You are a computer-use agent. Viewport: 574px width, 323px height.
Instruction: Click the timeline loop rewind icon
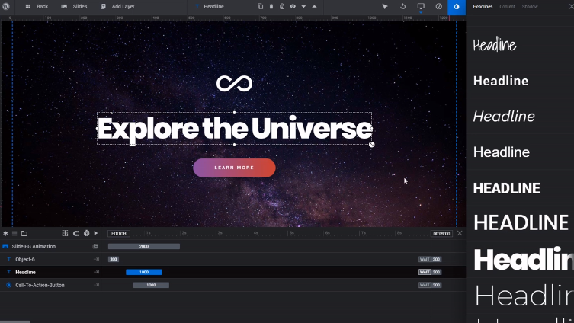point(75,233)
